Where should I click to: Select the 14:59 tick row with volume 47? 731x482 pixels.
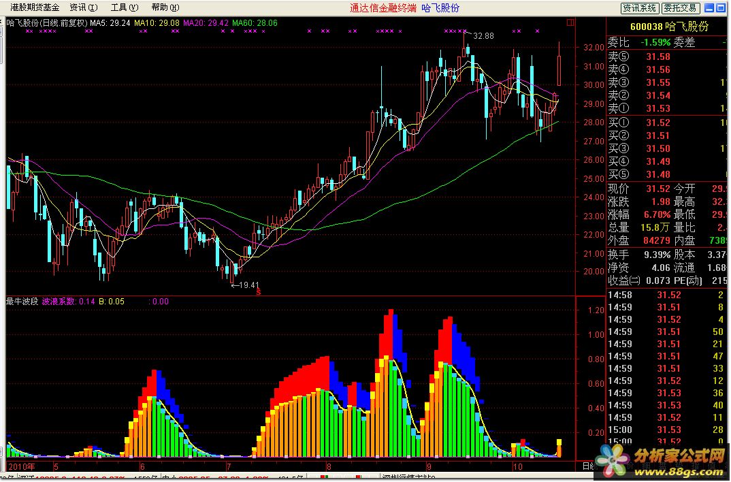coord(668,357)
